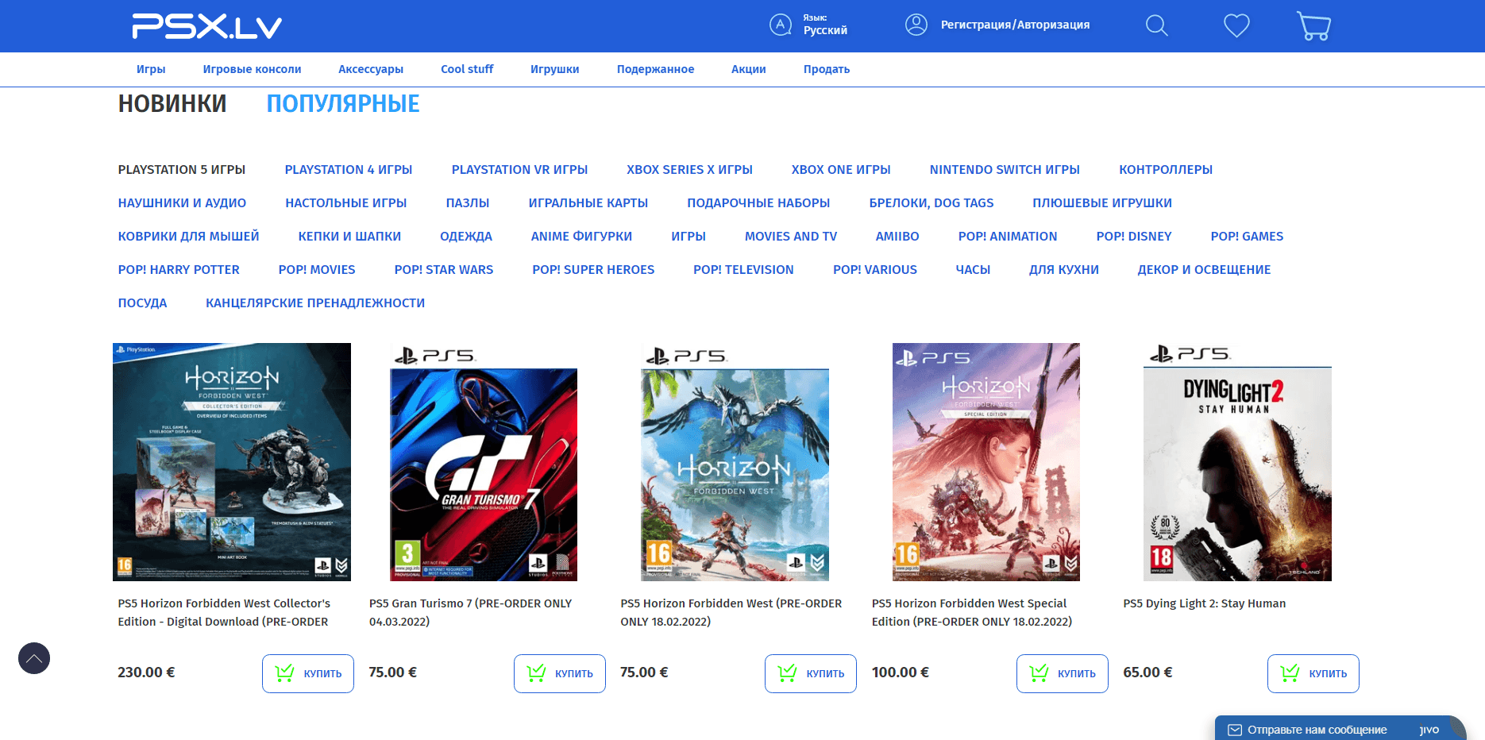Select ПЛЮШЕВЫЕ ИГРУШКИ category

click(1102, 202)
